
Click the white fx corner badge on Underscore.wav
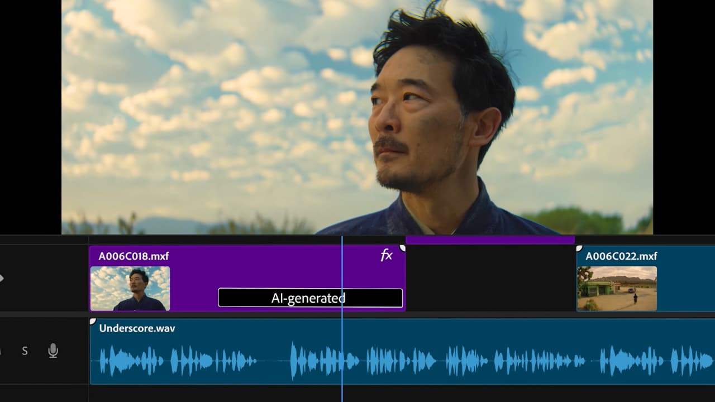(x=93, y=320)
